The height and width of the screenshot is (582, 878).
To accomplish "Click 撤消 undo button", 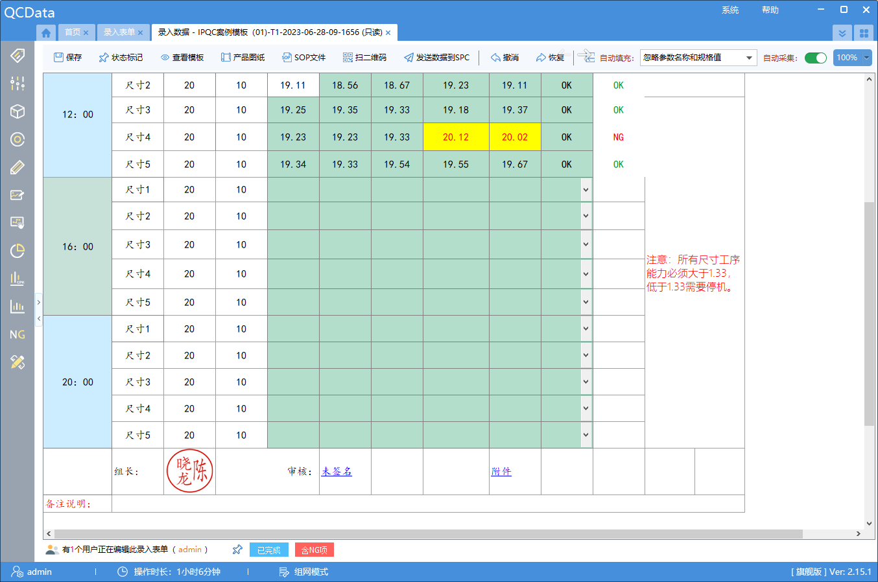I will pyautogui.click(x=504, y=58).
